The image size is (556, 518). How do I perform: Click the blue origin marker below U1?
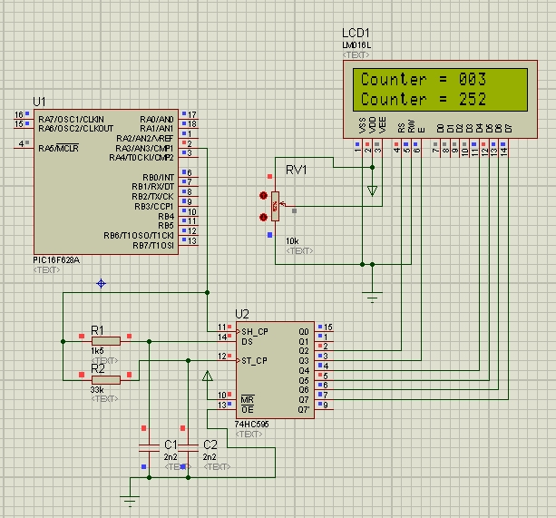click(101, 283)
